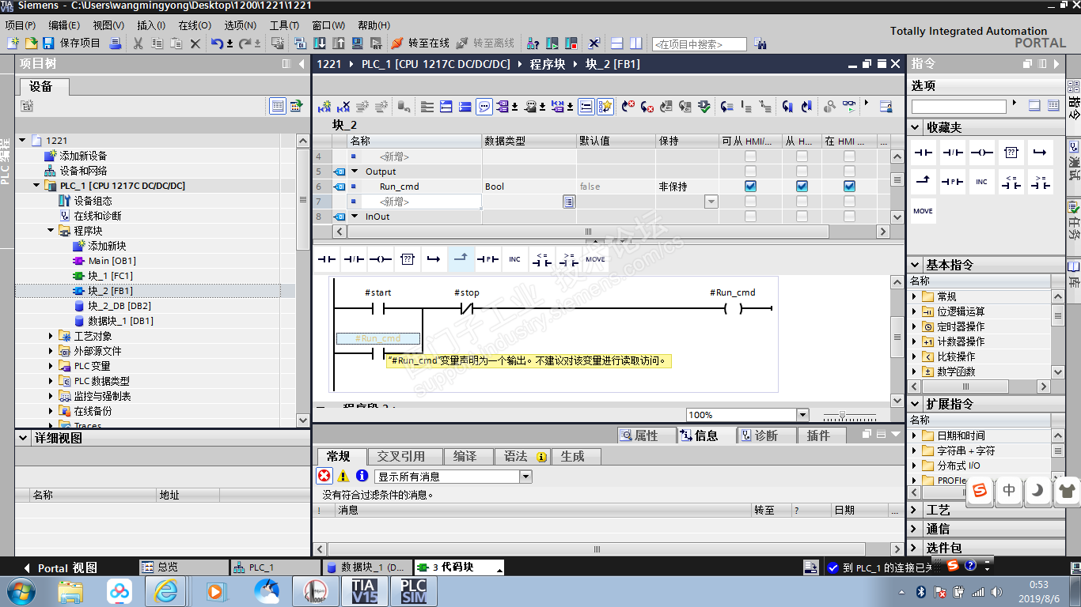Click the delete X icon in main toolbar
The height and width of the screenshot is (607, 1081).
click(x=195, y=43)
